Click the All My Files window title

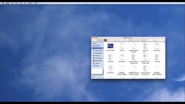(x=128, y=38)
